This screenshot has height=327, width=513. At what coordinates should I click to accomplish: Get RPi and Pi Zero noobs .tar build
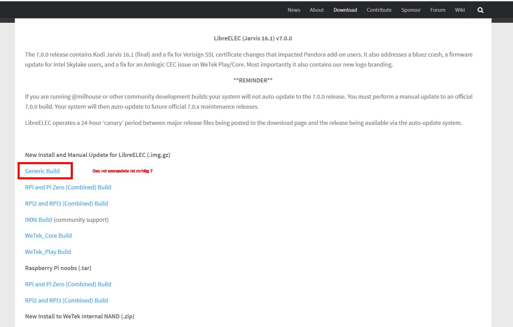click(x=68, y=284)
